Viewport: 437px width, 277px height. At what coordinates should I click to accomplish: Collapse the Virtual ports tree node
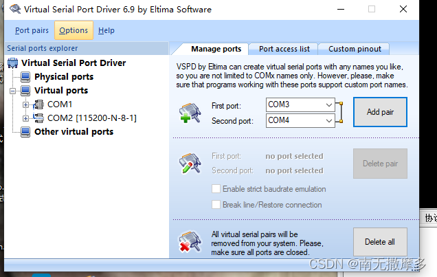point(12,91)
